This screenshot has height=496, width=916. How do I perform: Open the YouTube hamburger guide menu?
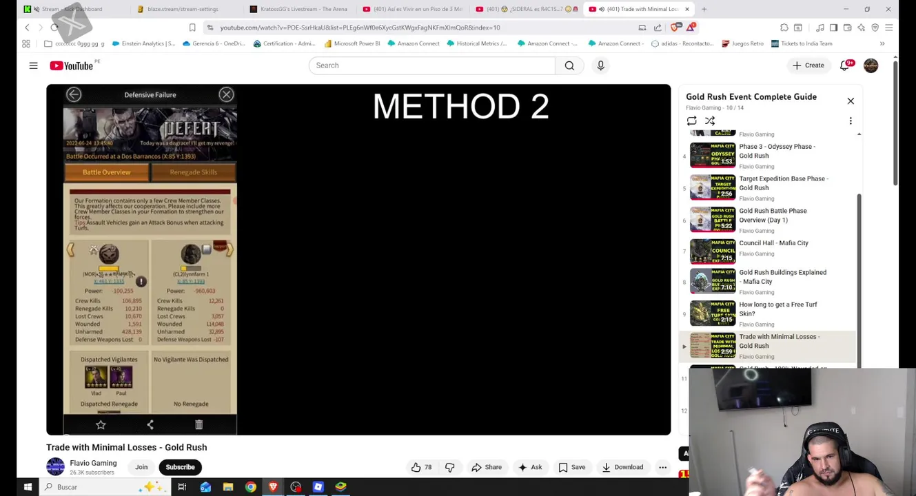coord(33,65)
